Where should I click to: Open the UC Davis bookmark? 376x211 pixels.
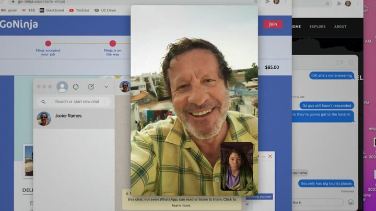pos(105,10)
